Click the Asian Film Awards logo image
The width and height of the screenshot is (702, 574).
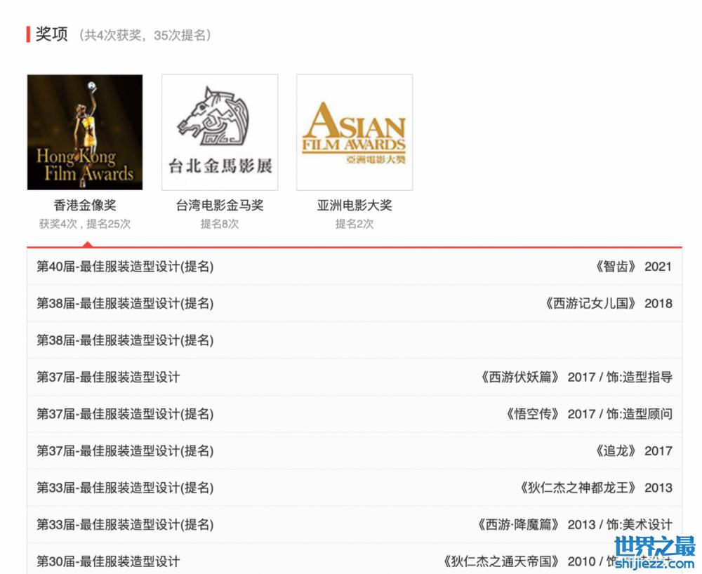tap(355, 132)
